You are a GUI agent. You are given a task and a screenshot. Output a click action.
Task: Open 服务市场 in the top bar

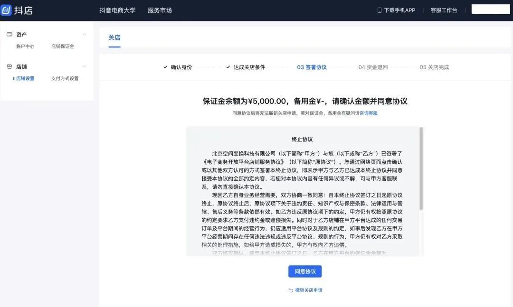point(160,9)
